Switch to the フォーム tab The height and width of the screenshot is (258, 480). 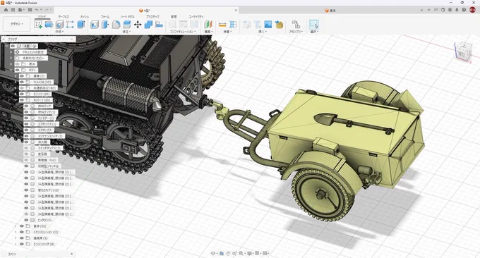pyautogui.click(x=105, y=16)
